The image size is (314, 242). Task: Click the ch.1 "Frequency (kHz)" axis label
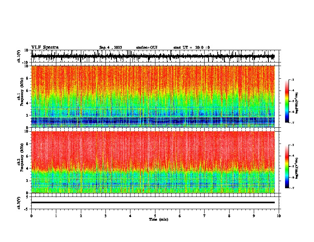[22, 92]
